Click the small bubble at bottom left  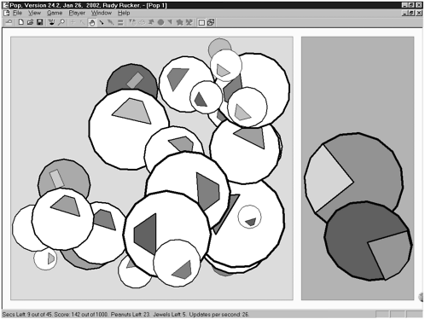45,258
